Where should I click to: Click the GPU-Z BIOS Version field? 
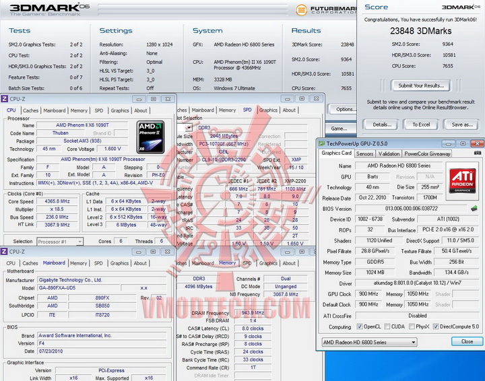[x=412, y=209]
